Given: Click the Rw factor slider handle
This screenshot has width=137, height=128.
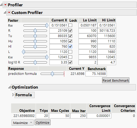Looking at the screenshot, I should pyautogui.click(x=47, y=25).
